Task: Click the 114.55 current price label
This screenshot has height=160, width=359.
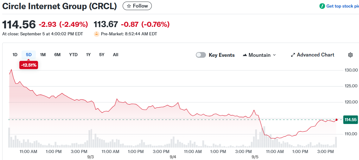Action: point(350,120)
